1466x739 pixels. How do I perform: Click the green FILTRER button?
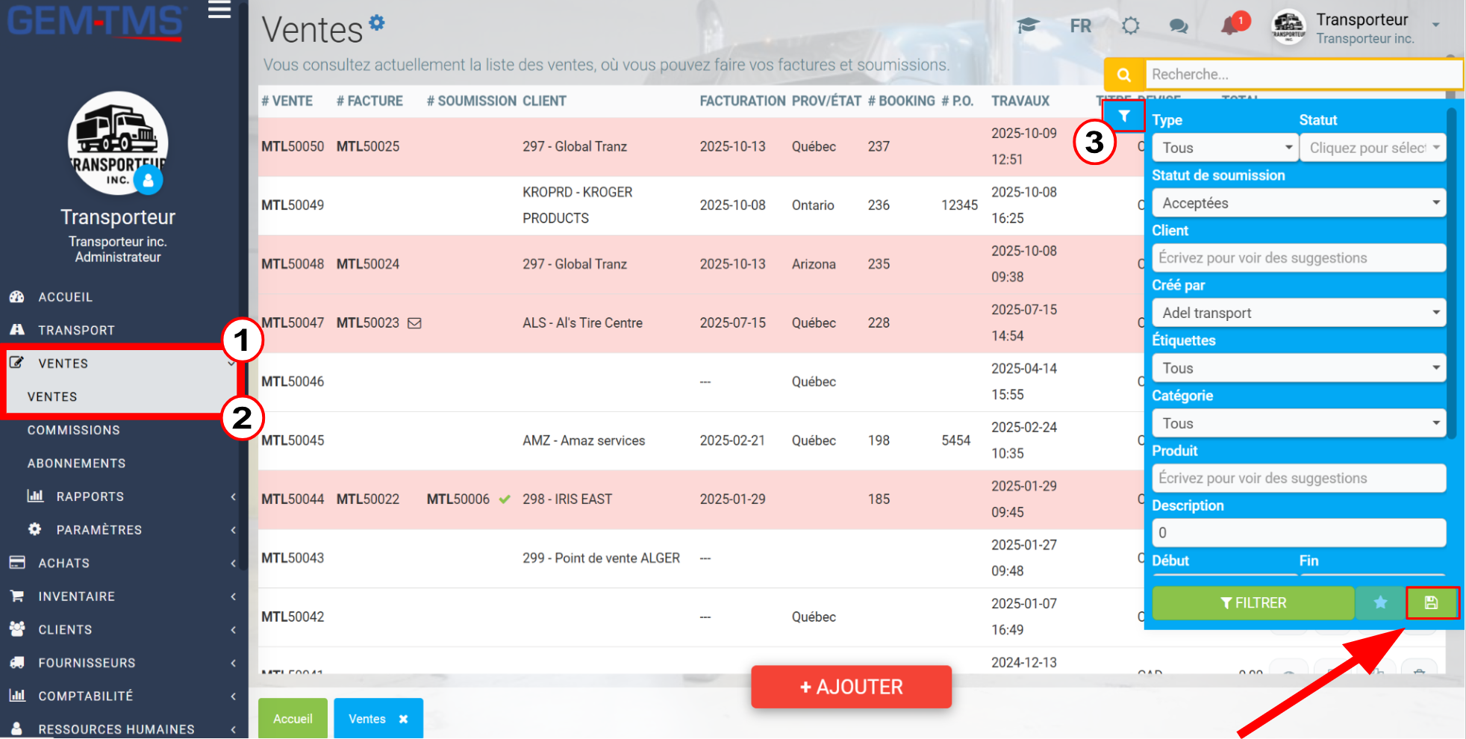[1253, 603]
